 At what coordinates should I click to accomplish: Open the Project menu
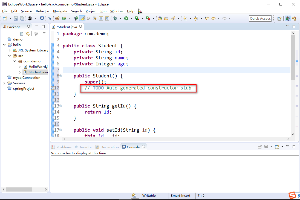pos(91,11)
